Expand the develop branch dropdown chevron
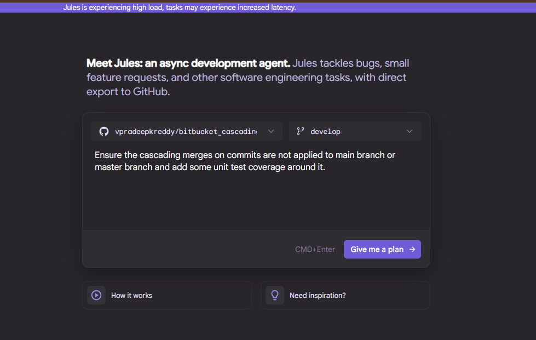Screen dimensions: 536x340 (x=410, y=132)
